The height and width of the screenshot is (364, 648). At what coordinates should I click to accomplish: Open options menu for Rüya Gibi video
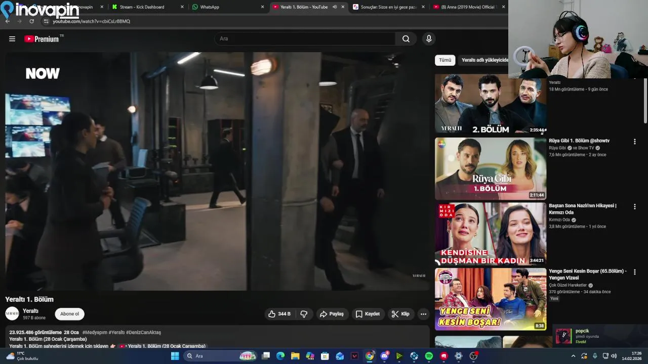[x=634, y=142]
